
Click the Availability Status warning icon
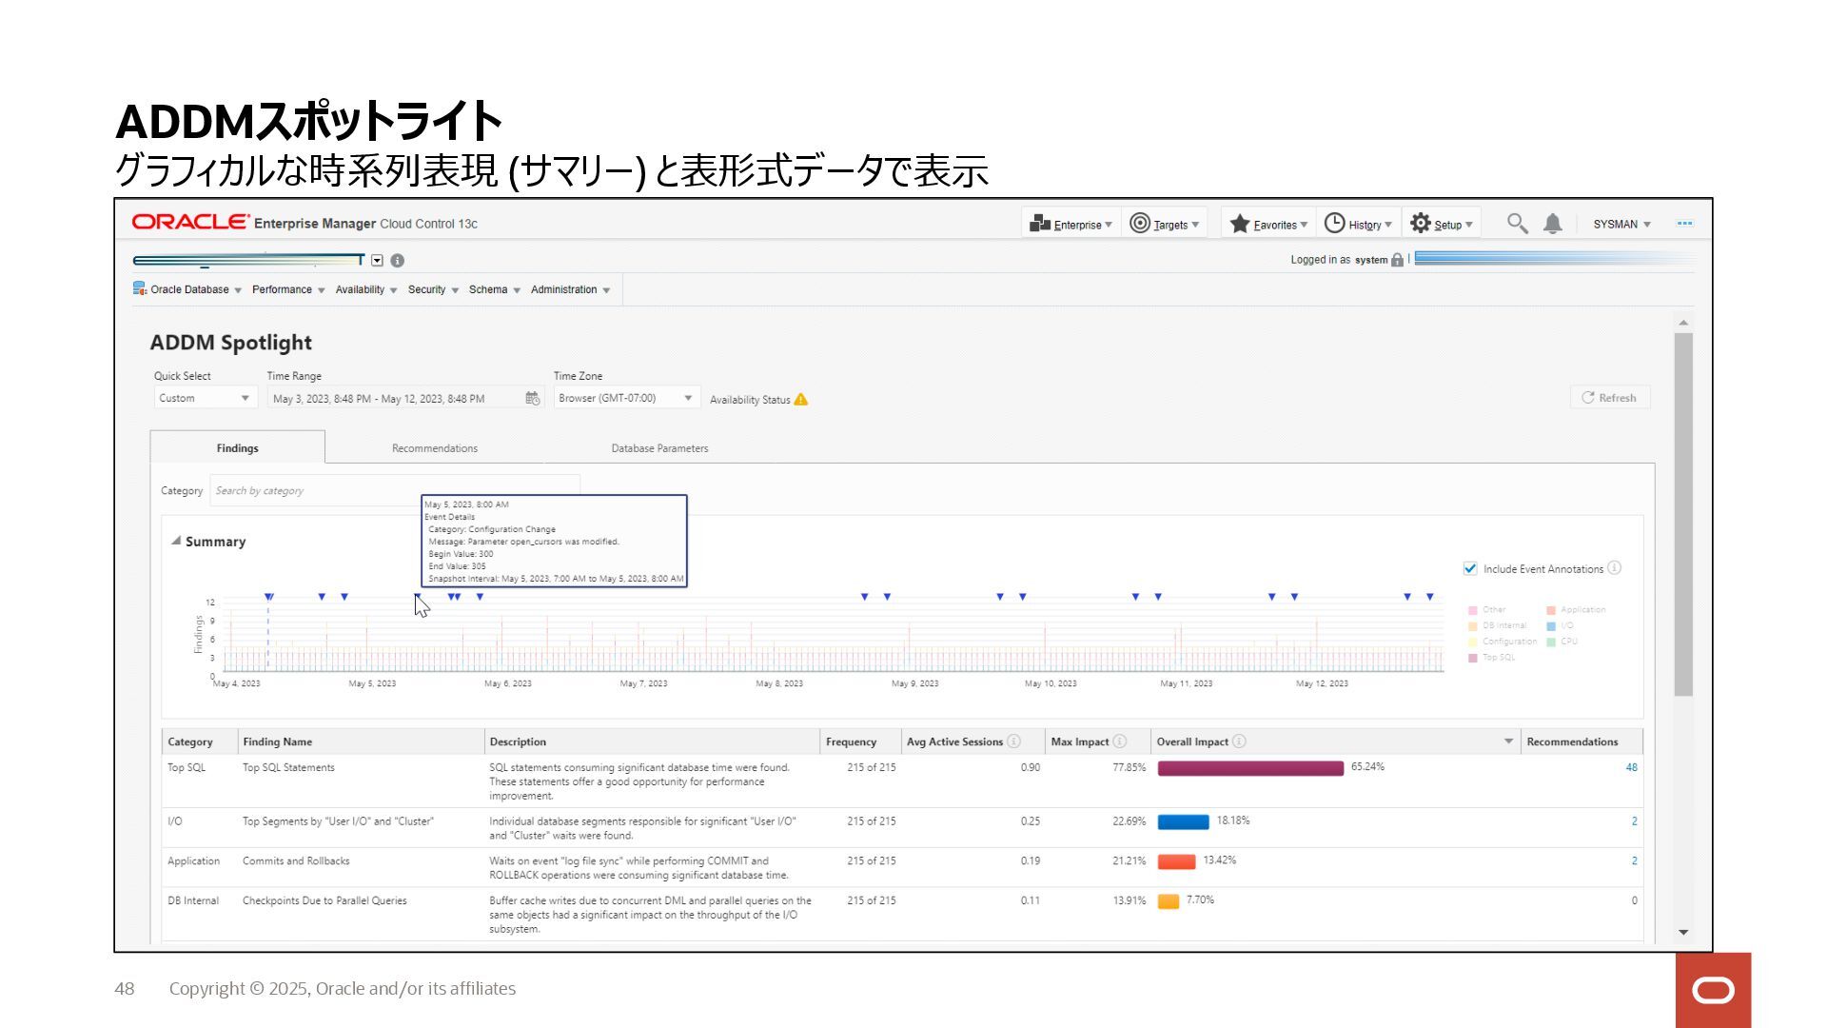(x=801, y=400)
